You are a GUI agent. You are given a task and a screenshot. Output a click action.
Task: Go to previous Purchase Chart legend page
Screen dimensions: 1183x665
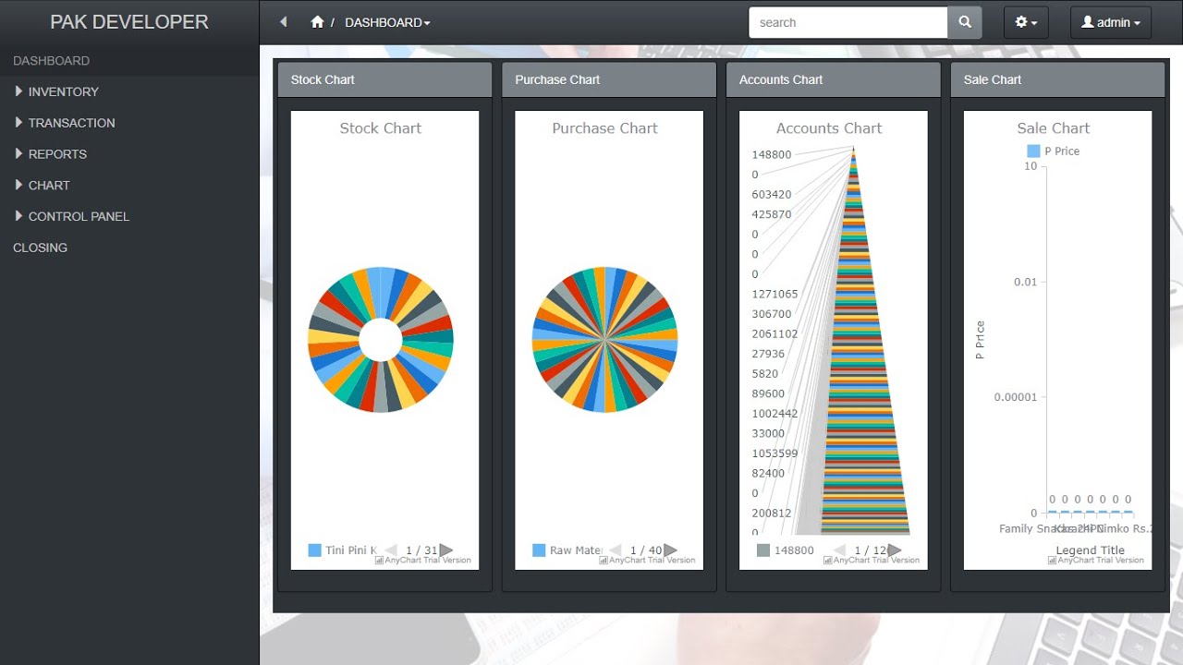(616, 550)
